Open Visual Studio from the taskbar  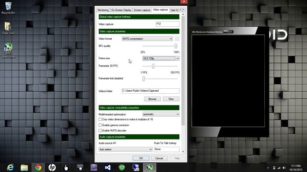(107, 168)
